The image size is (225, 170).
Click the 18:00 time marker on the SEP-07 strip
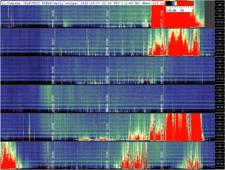tap(162, 13)
